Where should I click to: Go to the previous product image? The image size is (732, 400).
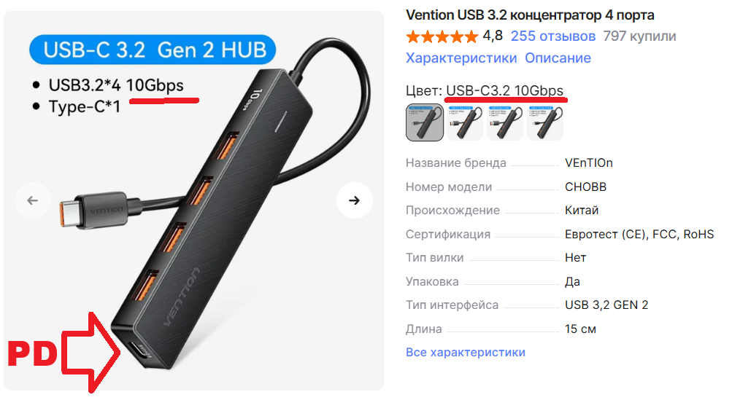pos(33,200)
